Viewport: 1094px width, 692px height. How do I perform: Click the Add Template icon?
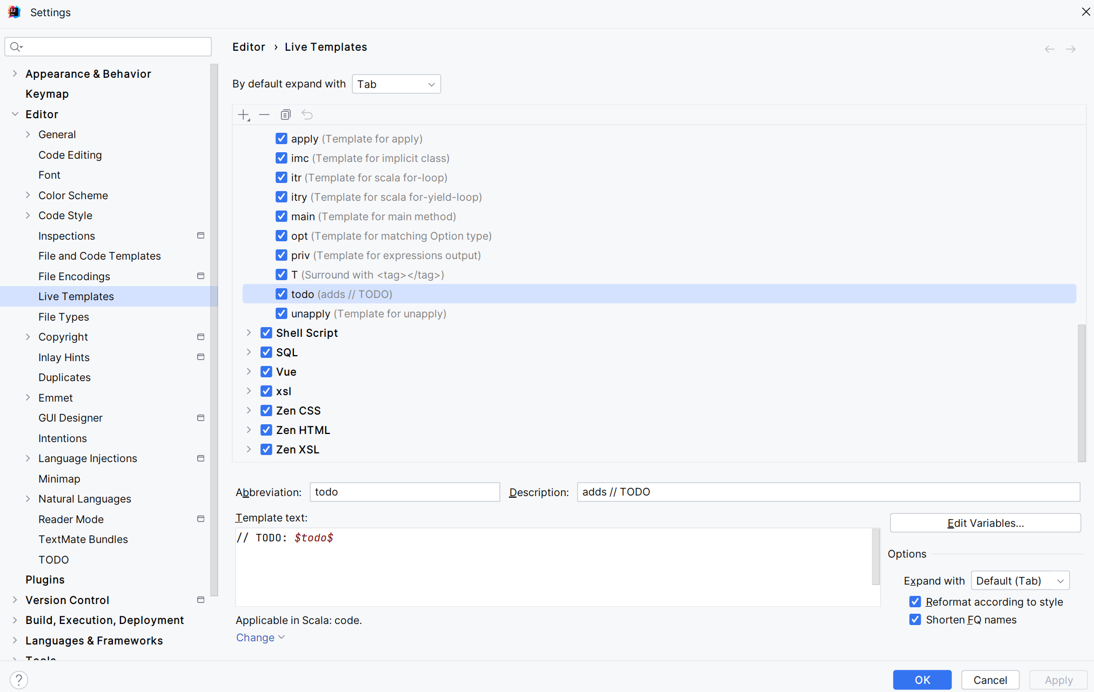pos(245,114)
